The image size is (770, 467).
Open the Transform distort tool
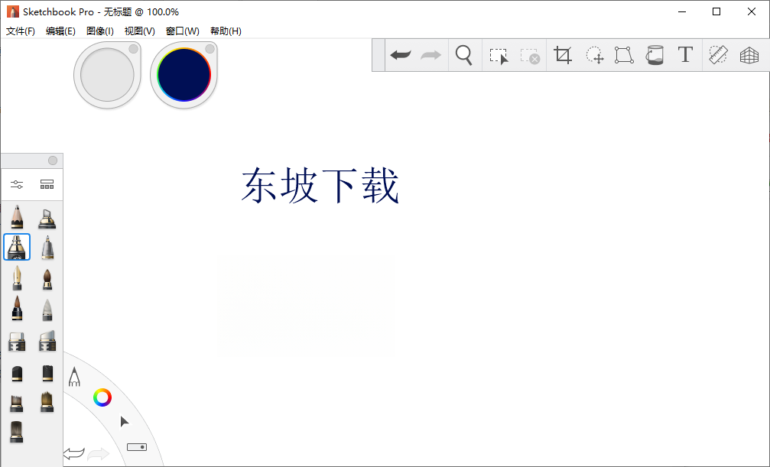pos(624,55)
